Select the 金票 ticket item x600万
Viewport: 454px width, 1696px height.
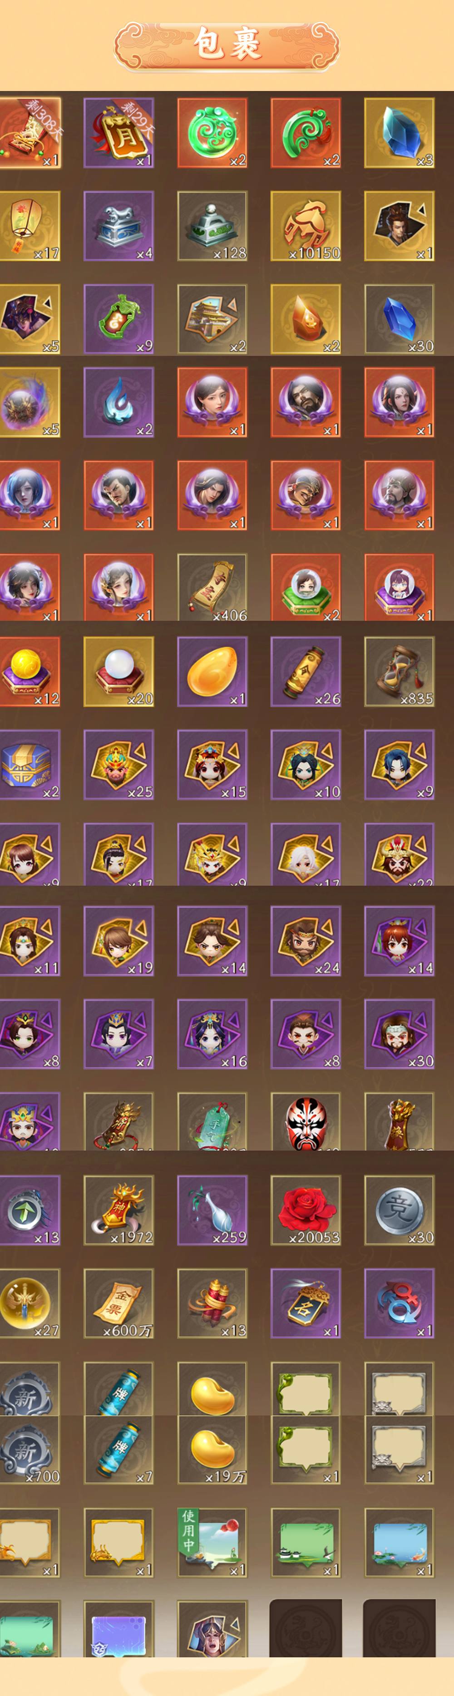119,1303
